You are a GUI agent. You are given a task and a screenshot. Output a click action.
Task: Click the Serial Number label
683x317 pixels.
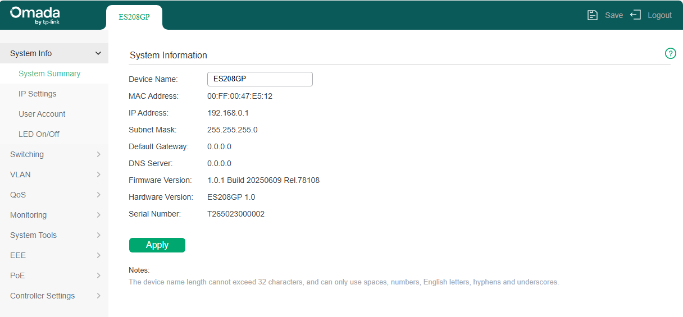click(155, 214)
